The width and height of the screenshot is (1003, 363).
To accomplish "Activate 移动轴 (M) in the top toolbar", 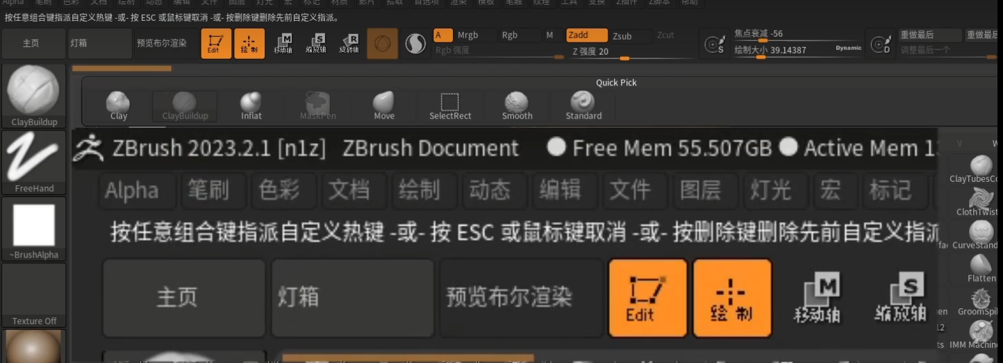I will click(x=283, y=44).
